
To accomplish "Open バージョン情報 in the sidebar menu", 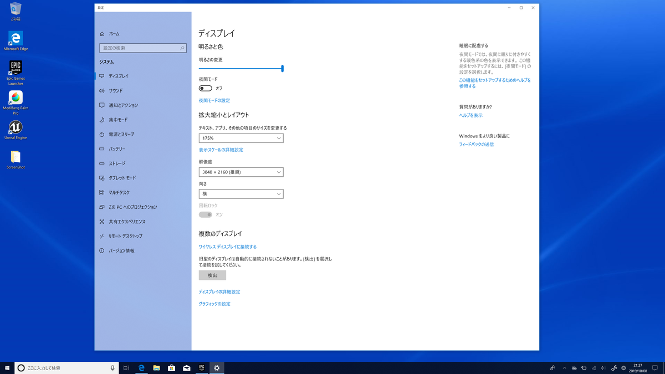I will point(121,250).
